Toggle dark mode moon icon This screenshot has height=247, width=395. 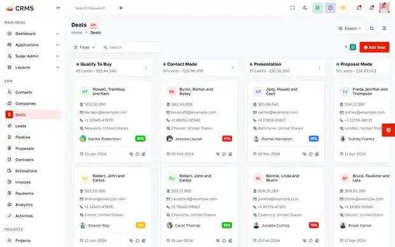305,8
